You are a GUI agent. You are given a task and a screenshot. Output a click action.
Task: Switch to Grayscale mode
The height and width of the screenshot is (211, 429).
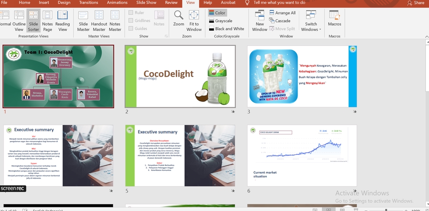[x=220, y=21]
